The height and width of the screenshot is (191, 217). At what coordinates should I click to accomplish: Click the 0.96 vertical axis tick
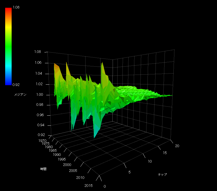tap(40, 115)
